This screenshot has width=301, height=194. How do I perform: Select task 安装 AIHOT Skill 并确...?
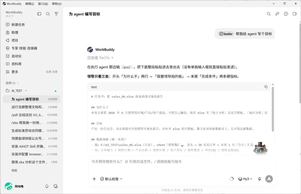[x=32, y=146]
